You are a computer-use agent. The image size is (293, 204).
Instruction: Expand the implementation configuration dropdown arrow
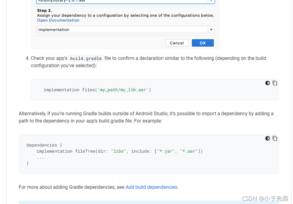pos(211,29)
